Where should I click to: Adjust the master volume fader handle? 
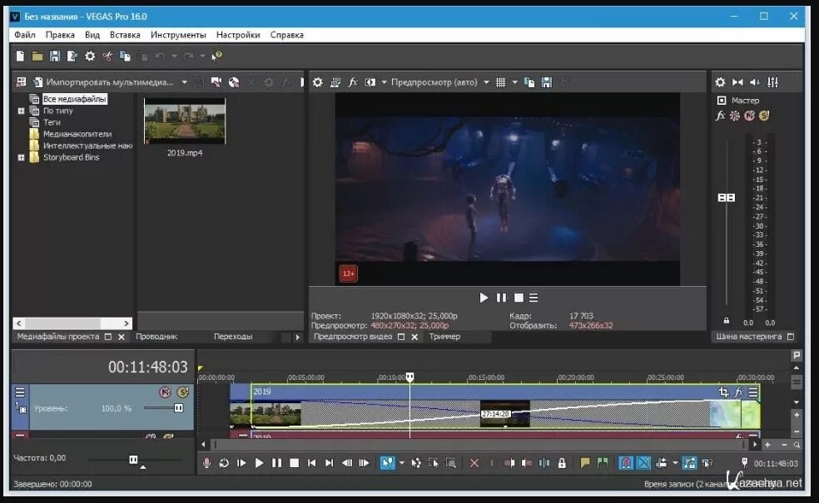[x=726, y=198]
